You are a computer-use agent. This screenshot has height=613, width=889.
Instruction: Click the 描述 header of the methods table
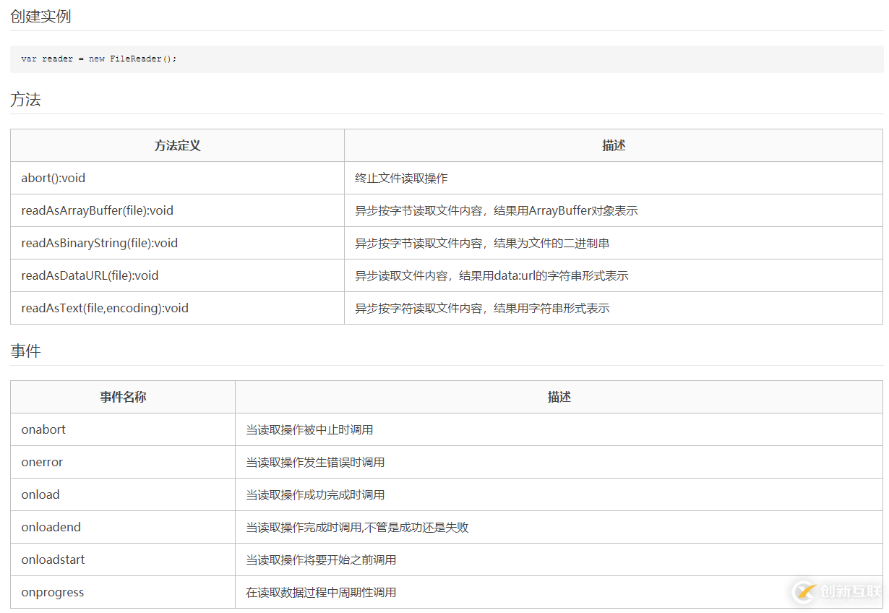(x=613, y=145)
